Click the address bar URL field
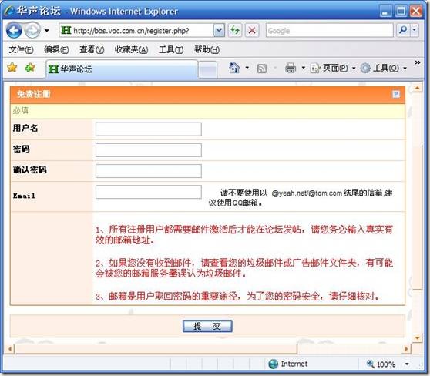The width and height of the screenshot is (430, 376). pyautogui.click(x=136, y=31)
